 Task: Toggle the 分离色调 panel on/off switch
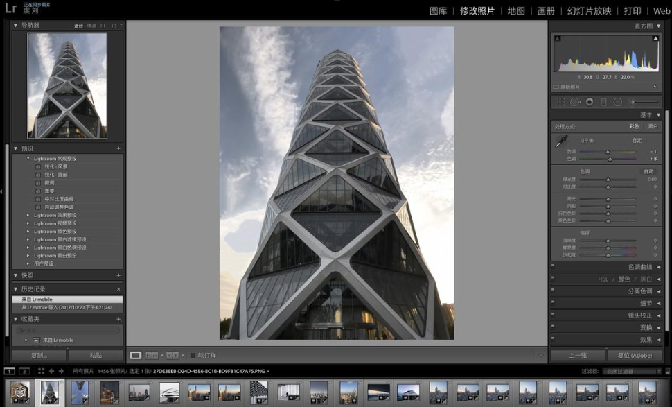[553, 290]
